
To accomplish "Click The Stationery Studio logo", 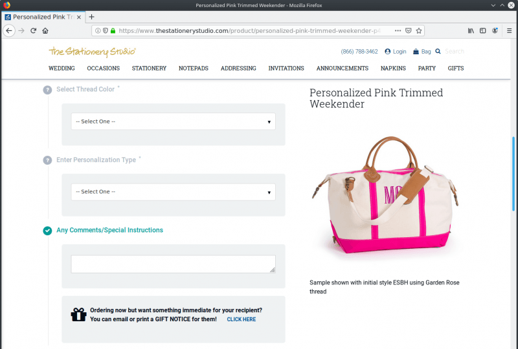I will pos(92,52).
